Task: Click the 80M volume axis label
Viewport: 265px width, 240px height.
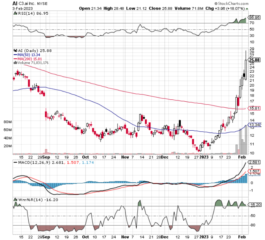Action: point(8,122)
